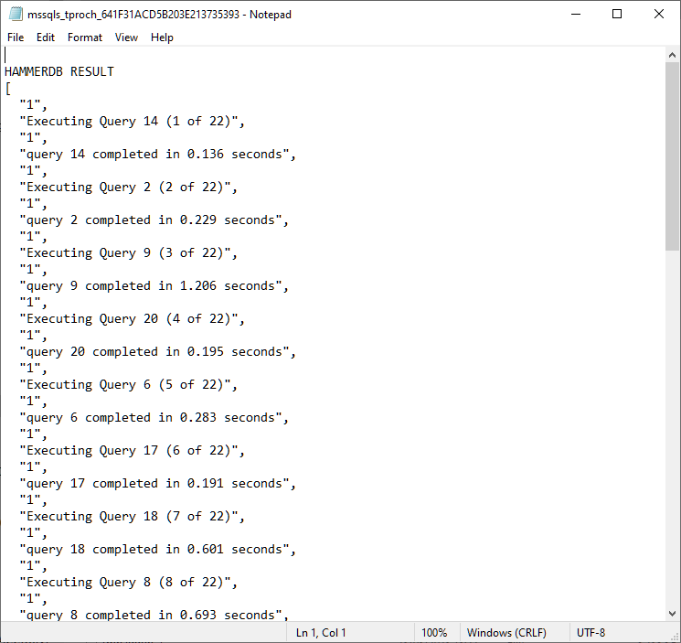Open the Help menu
This screenshot has height=643, width=681.
click(x=162, y=38)
